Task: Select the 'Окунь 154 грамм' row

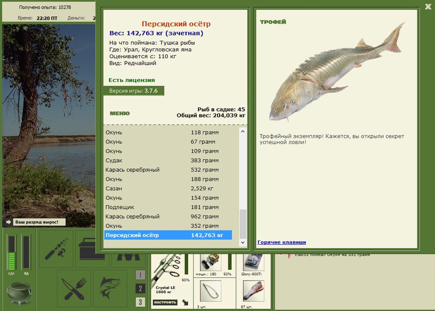Action: coord(168,198)
